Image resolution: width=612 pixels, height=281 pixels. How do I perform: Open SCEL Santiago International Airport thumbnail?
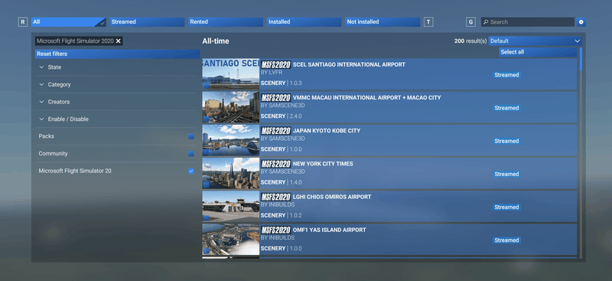pos(231,74)
